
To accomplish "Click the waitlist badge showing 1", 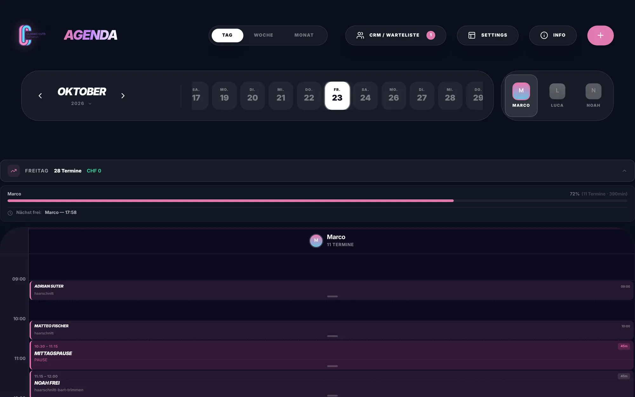I will click(431, 35).
